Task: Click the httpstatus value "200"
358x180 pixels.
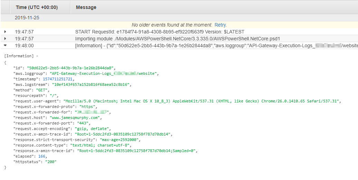Action: tap(51, 162)
